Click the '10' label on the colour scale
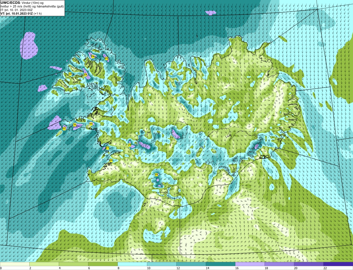 (149, 268)
